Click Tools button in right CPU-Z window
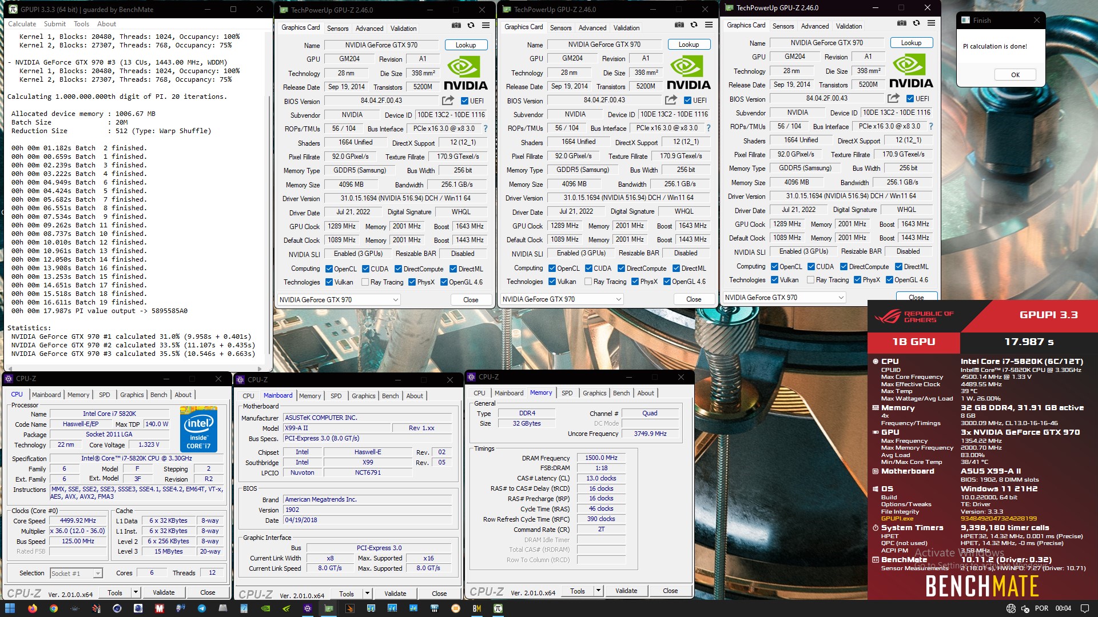Image resolution: width=1098 pixels, height=617 pixels. click(578, 591)
